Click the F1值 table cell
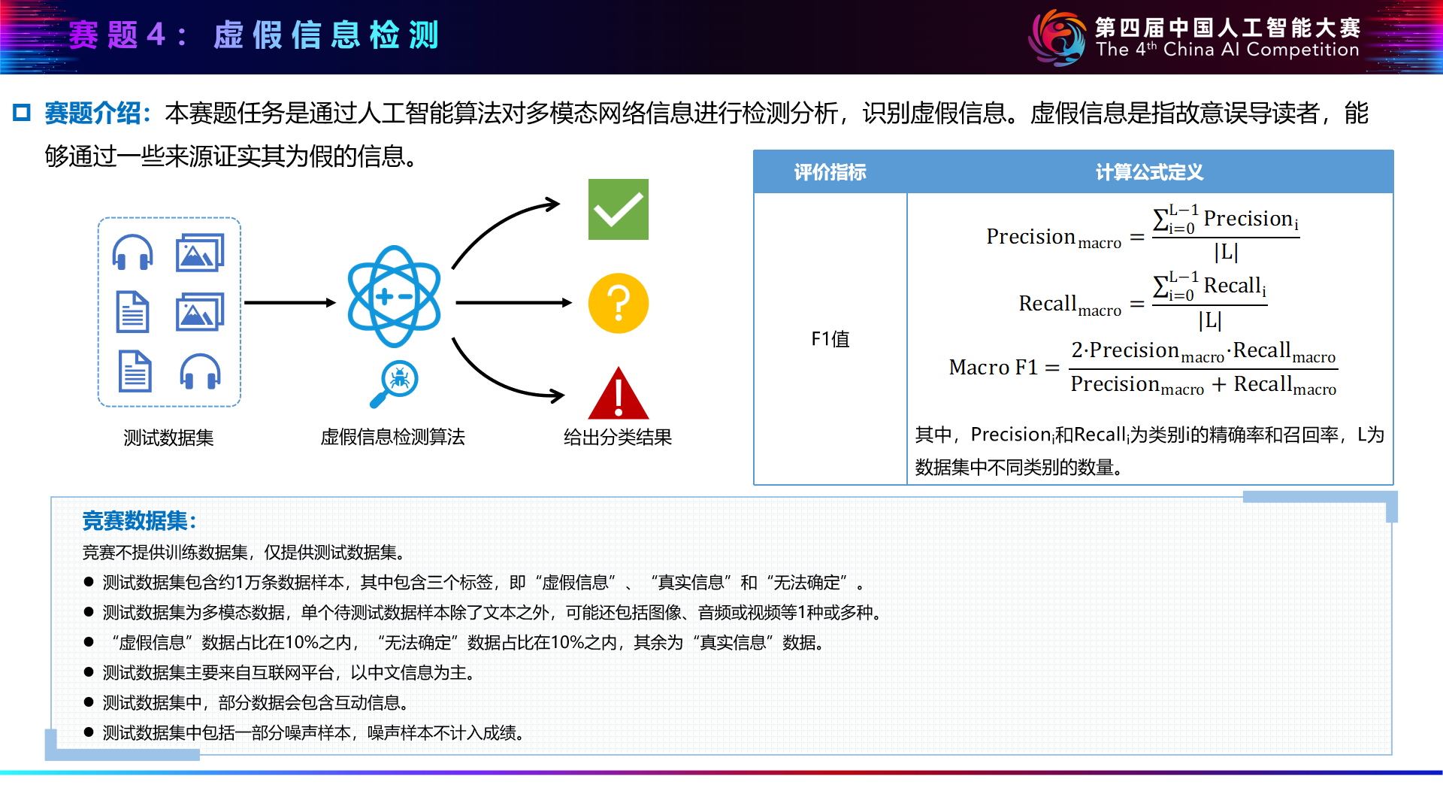The image size is (1443, 812). pos(830,339)
